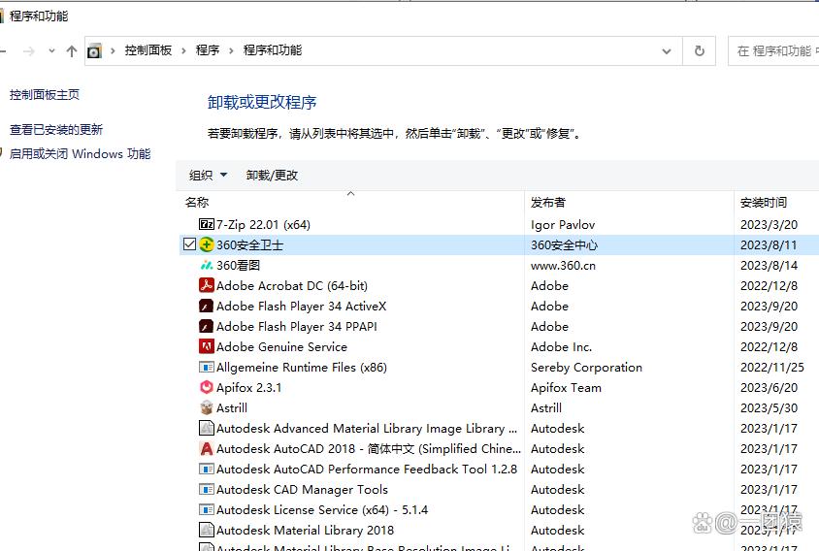
Task: Click the forward navigation arrow
Action: (29, 50)
